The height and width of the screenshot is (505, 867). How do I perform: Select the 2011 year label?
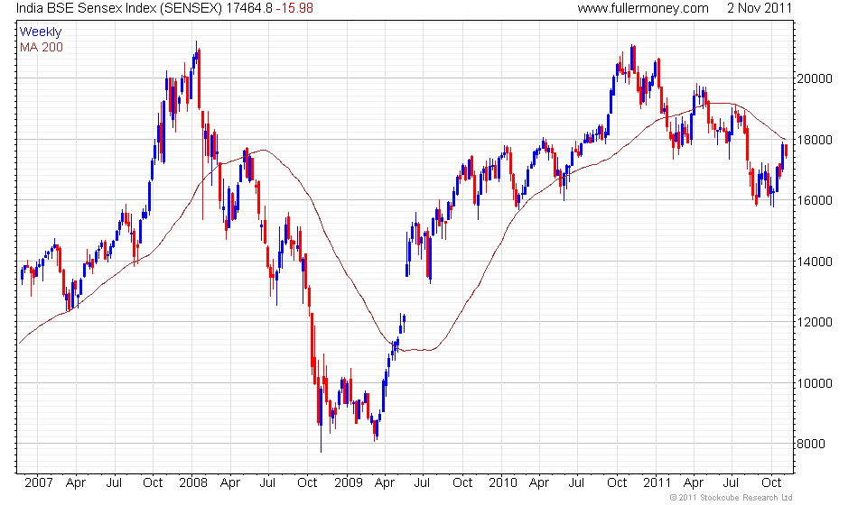tap(657, 483)
